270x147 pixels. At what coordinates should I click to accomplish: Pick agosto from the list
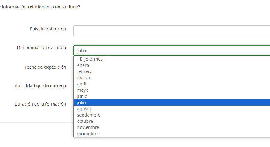point(84,109)
